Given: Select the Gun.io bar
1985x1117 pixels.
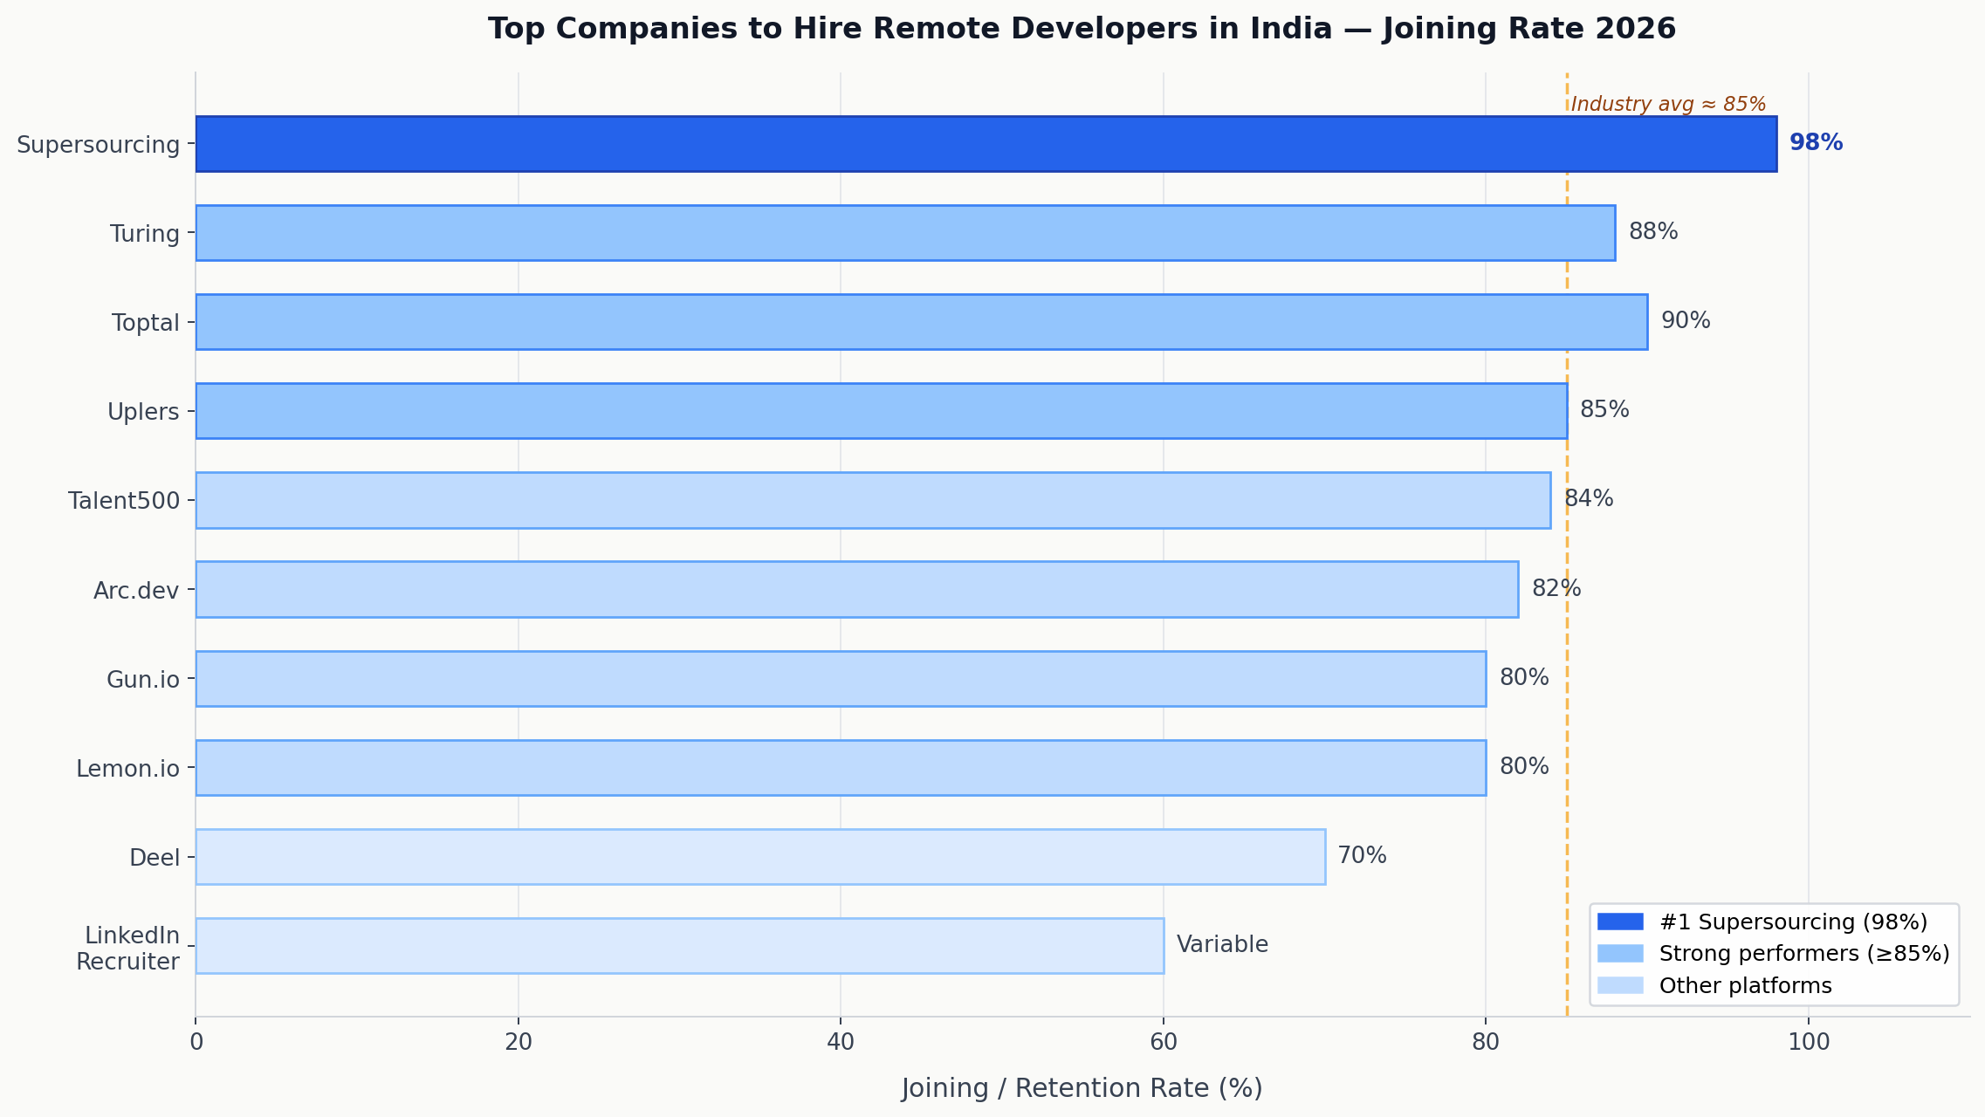Looking at the screenshot, I should 841,678.
